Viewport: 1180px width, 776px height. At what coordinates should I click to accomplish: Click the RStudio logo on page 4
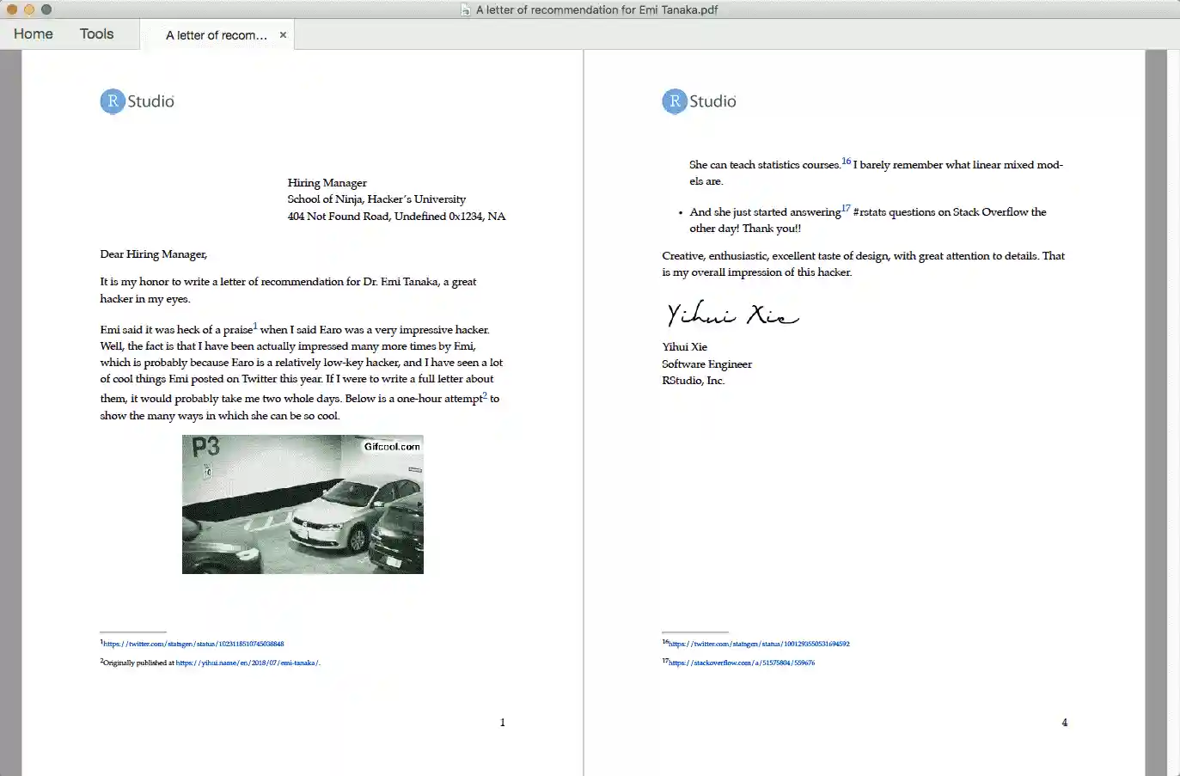coord(698,101)
